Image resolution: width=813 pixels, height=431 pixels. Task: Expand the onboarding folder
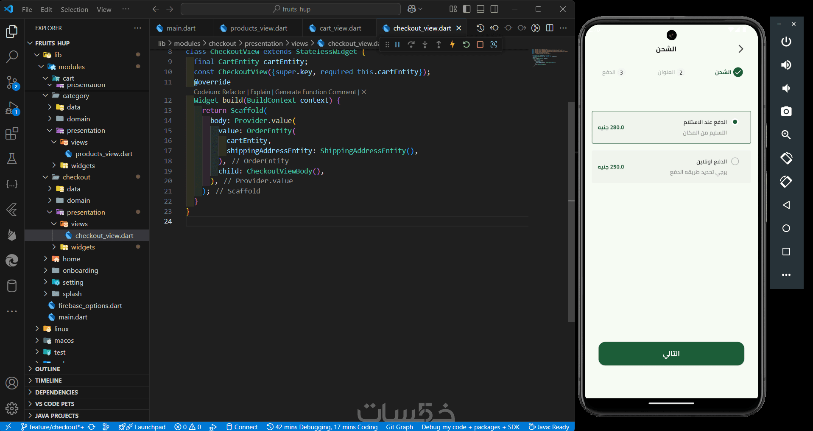coord(80,271)
